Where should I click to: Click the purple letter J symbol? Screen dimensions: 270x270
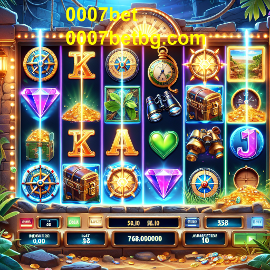246,142
